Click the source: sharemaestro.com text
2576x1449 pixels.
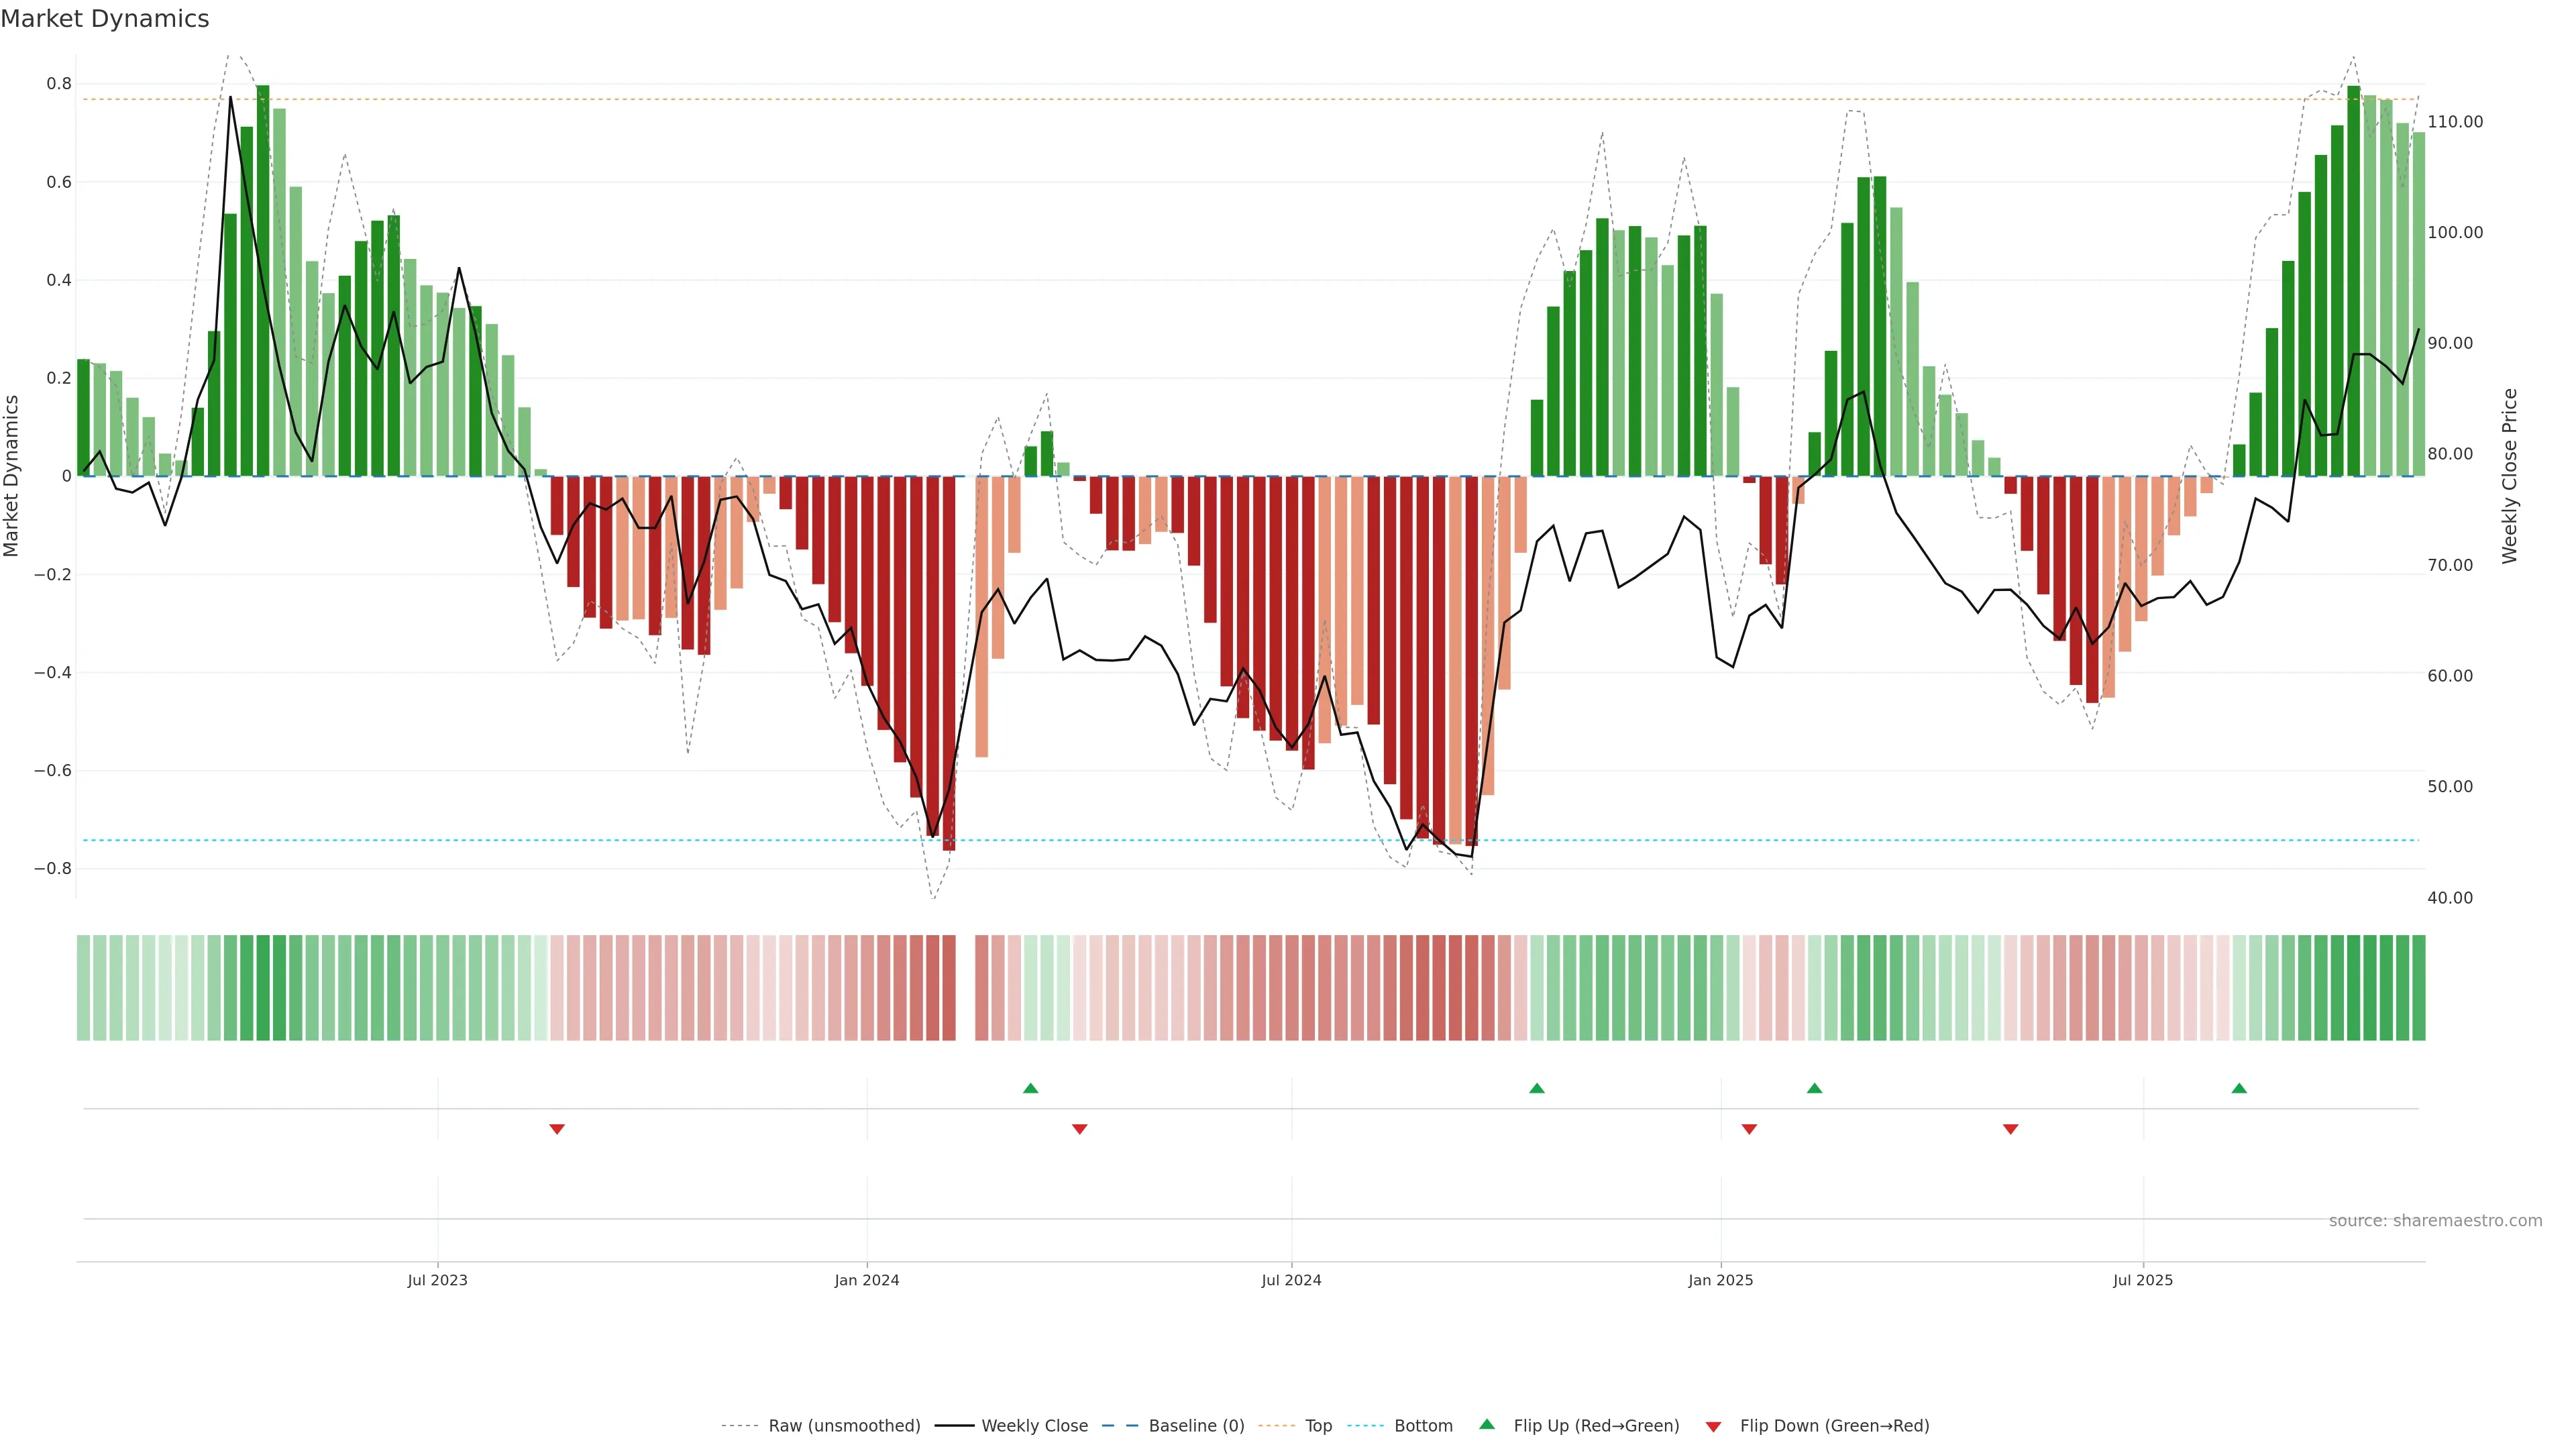[2435, 1220]
